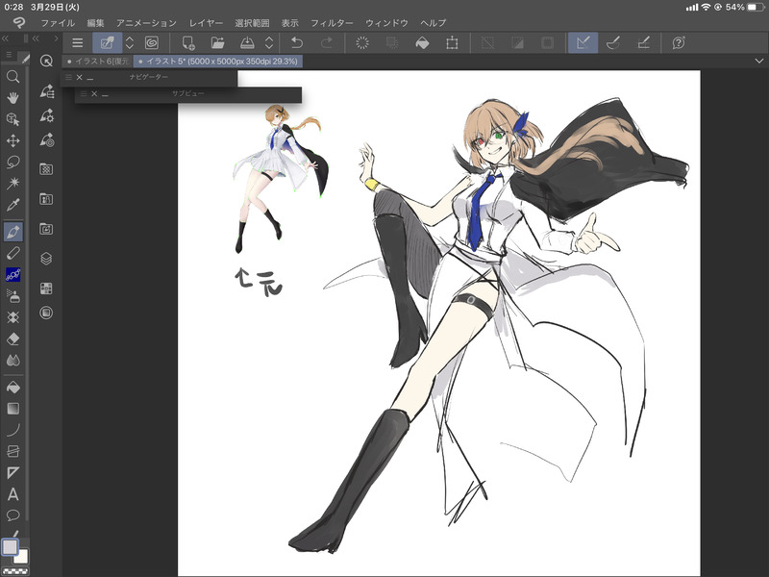Select the Hand move tool
The image size is (769, 577).
pyautogui.click(x=12, y=98)
